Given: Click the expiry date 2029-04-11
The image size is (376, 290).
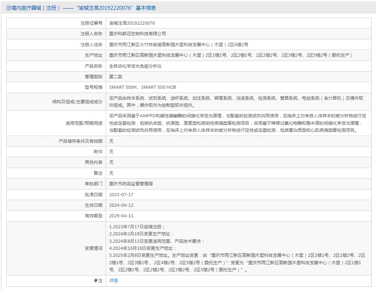Looking at the screenshot, I should [x=121, y=216].
